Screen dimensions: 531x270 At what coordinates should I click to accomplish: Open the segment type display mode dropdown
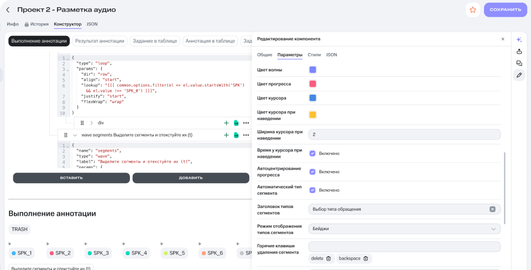point(404,229)
